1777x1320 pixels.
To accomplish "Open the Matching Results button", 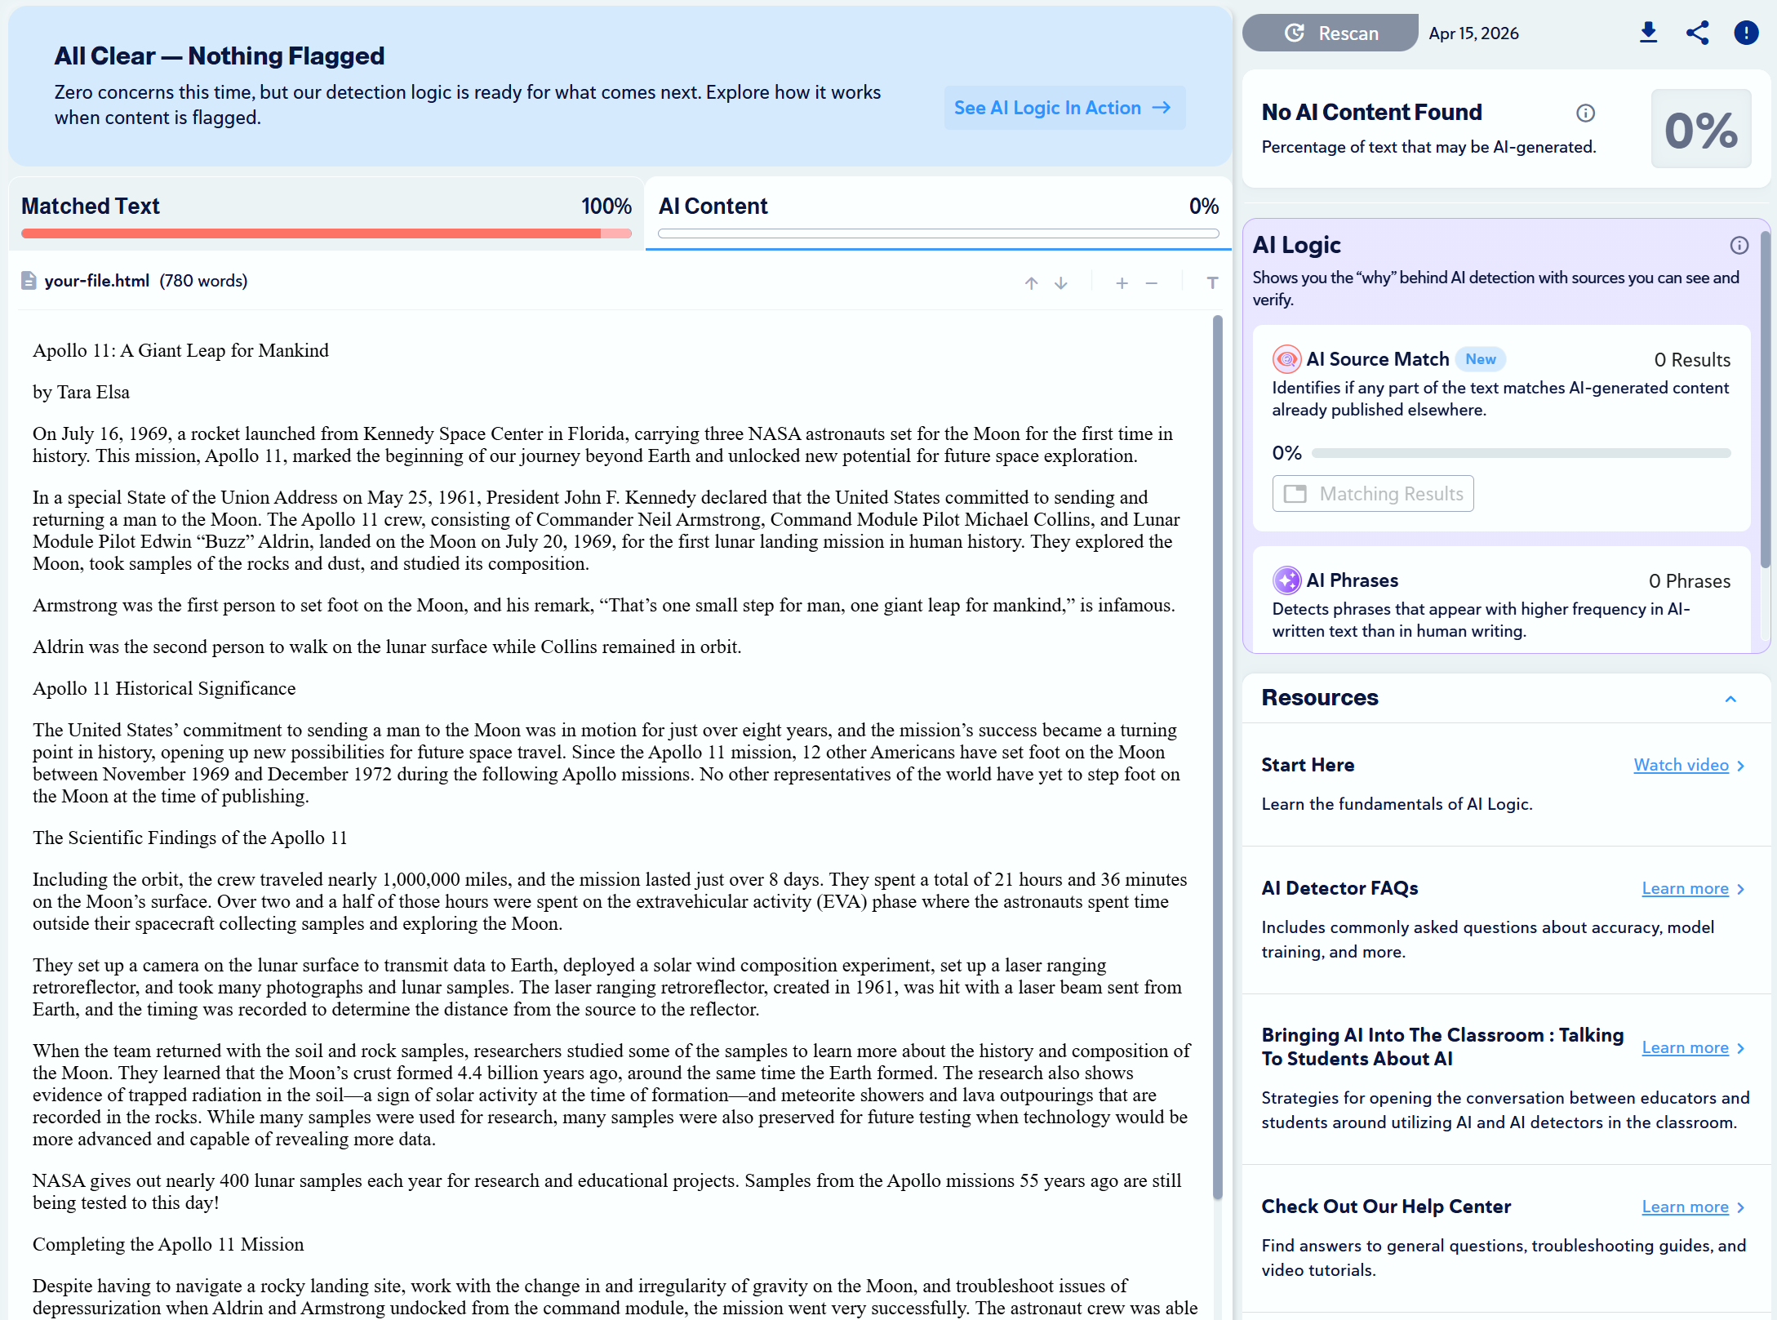I will 1372,494.
